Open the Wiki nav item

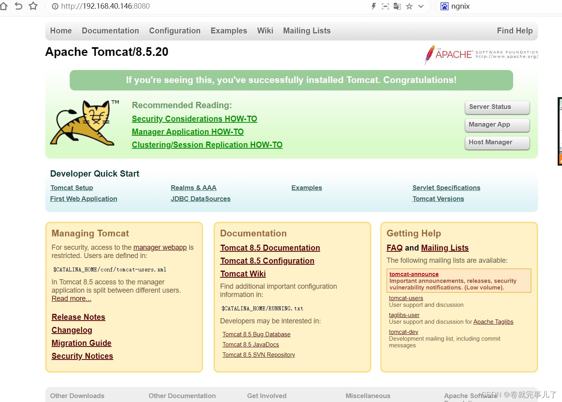coord(265,31)
